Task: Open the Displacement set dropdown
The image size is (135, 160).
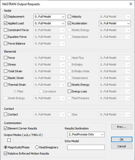Action: pyautogui.click(x=49, y=17)
